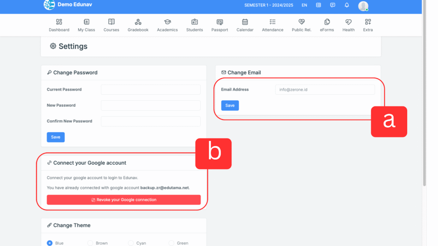Click the Demo Edunav logo icon
Viewport: 438px width, 246px height.
click(49, 5)
